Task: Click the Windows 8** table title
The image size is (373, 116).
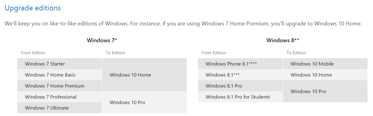Action: [283, 40]
